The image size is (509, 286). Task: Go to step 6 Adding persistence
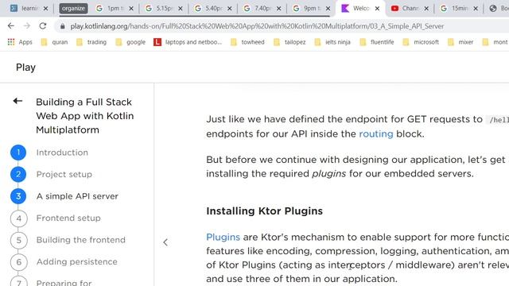click(64, 262)
